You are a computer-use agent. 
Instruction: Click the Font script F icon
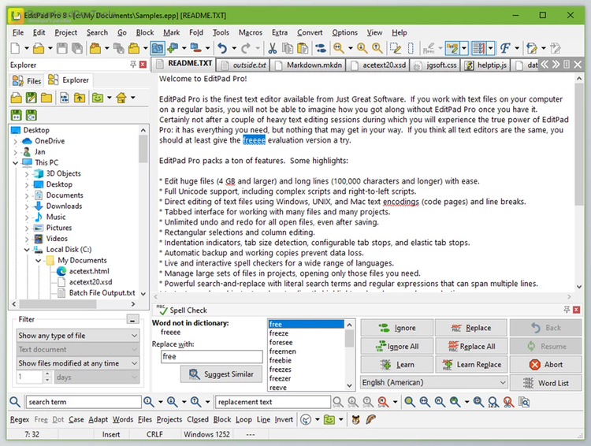pyautogui.click(x=505, y=48)
